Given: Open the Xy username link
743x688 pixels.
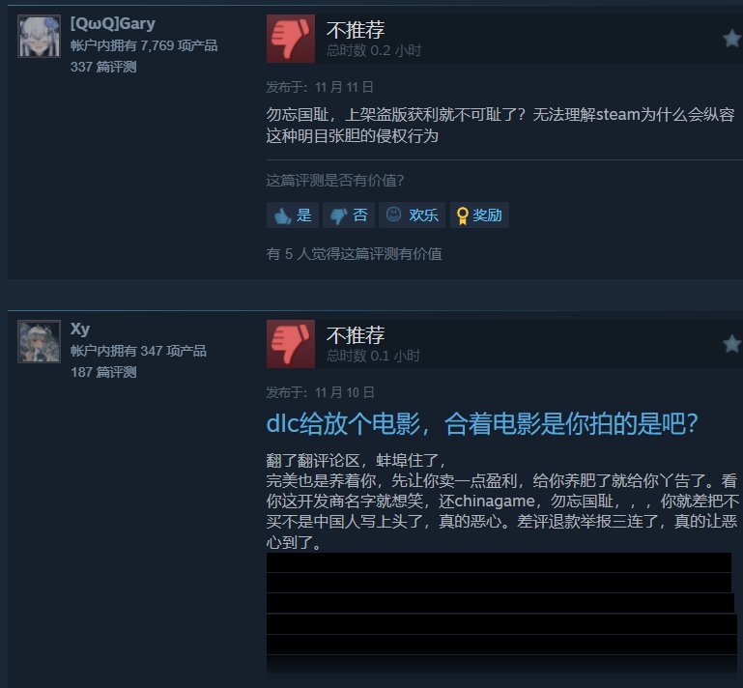Looking at the screenshot, I should [x=80, y=329].
